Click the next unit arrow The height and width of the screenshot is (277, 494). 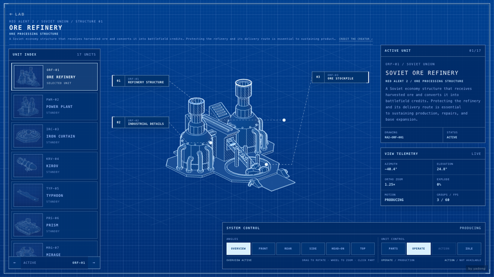[94, 263]
